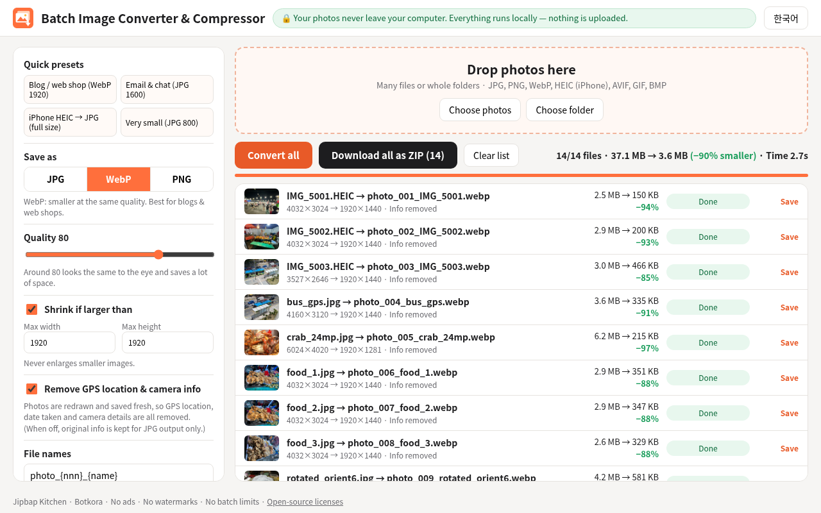
Task: Start conversion with Convert all
Action: [273, 155]
